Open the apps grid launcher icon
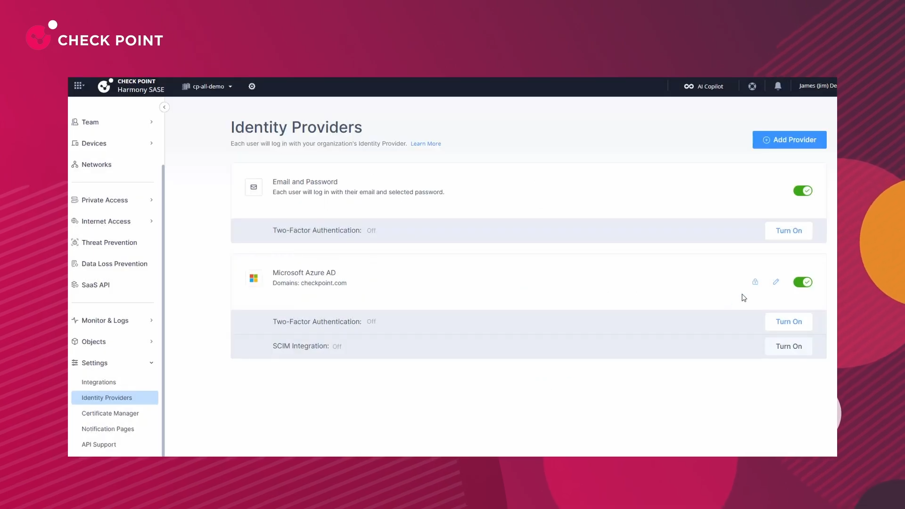The height and width of the screenshot is (509, 905). [x=78, y=86]
